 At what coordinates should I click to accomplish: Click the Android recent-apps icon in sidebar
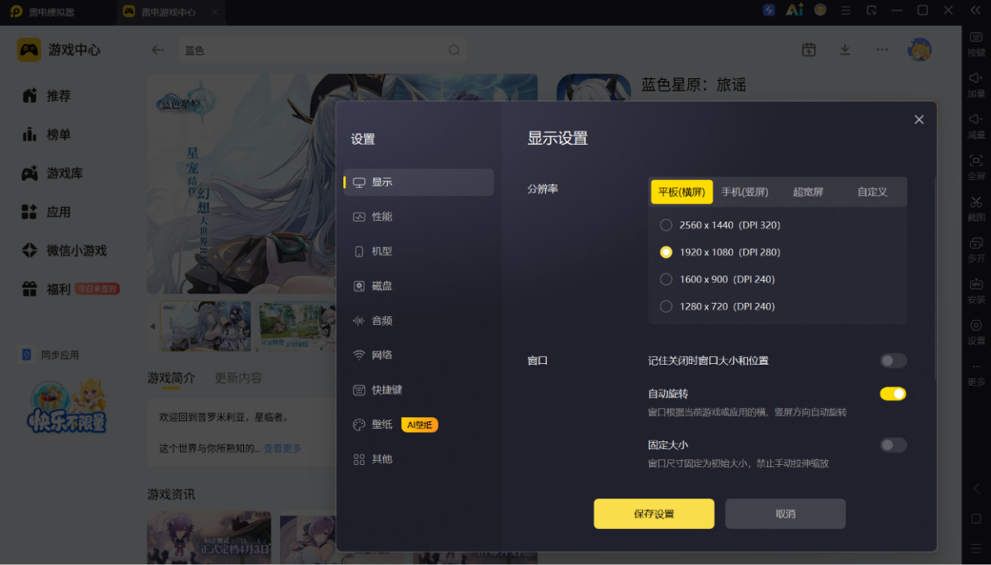[976, 549]
